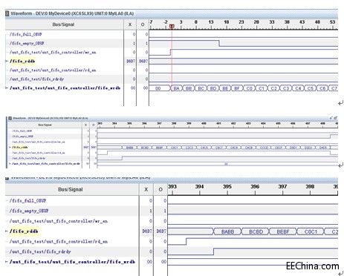Screen dimensions: 344x276
Task: Select the X cursor column header in the top waveform
Action: tap(130, 24)
